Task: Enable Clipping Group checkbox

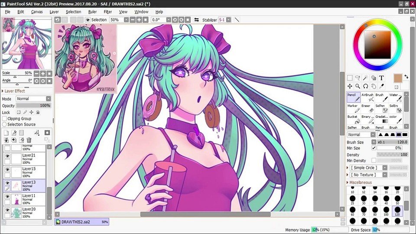Action: coord(4,119)
